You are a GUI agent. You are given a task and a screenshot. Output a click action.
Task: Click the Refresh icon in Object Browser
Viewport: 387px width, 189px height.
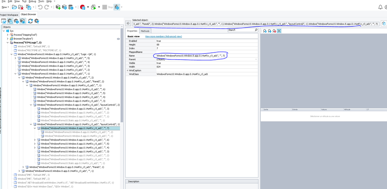coord(30,21)
